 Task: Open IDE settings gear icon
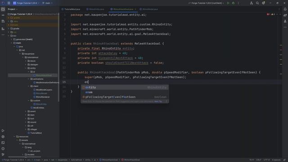coord(263,3)
